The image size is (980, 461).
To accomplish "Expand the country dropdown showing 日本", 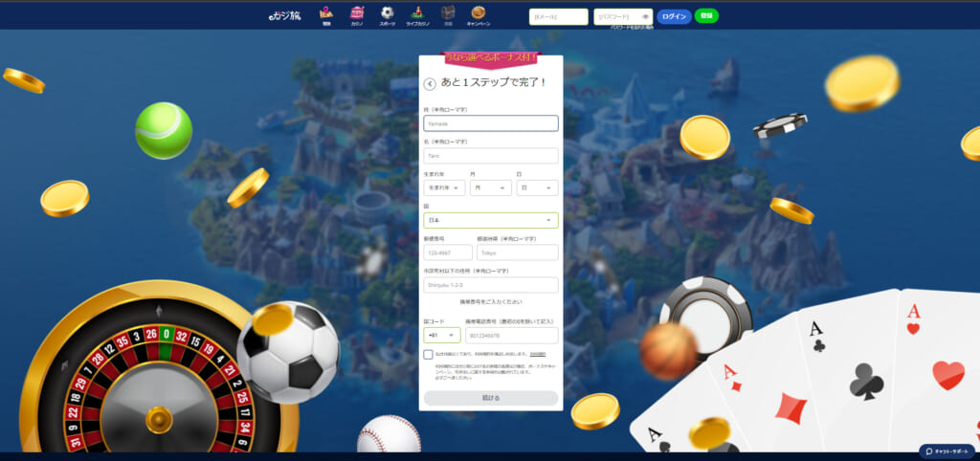I will (491, 220).
